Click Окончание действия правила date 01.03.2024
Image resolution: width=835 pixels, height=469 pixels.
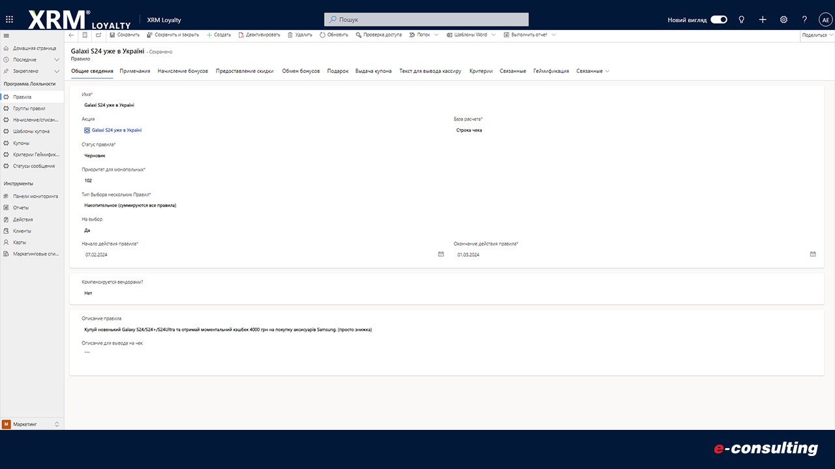pos(468,255)
